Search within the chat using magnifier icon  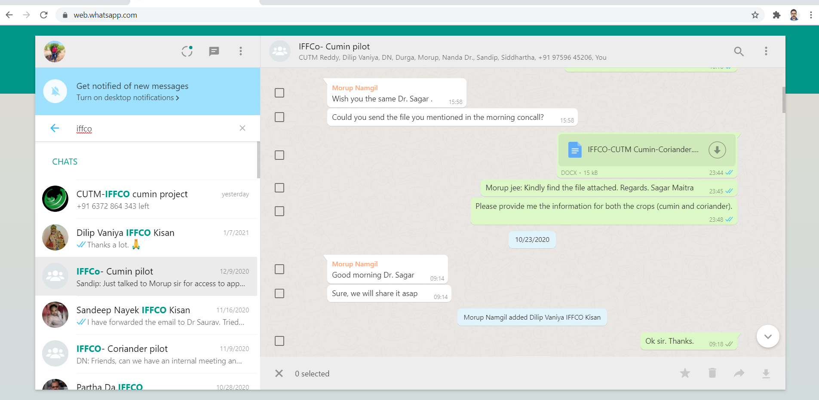coord(739,51)
